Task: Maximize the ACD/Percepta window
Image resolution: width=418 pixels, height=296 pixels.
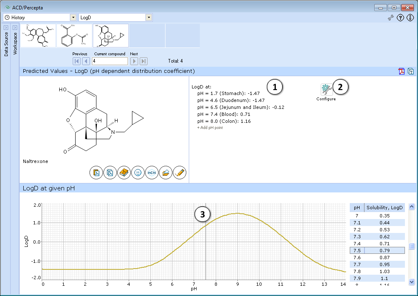Action: click(x=394, y=8)
